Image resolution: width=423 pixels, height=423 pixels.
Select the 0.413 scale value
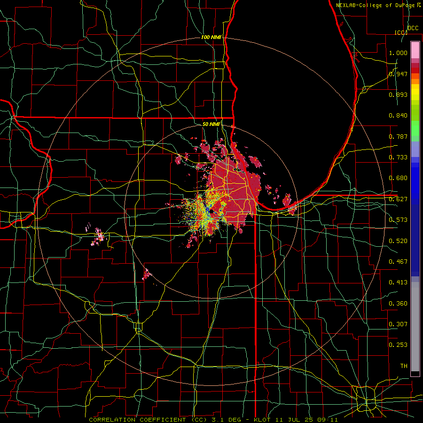click(398, 282)
